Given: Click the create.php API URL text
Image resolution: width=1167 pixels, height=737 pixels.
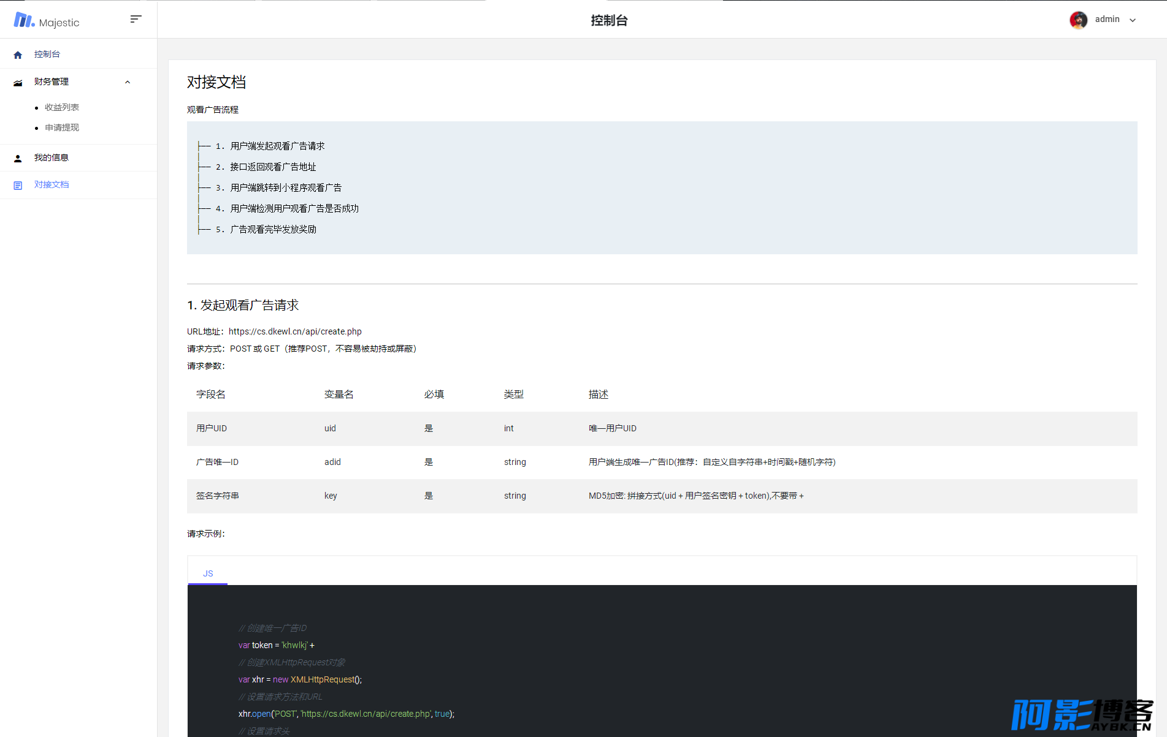Looking at the screenshot, I should [295, 331].
